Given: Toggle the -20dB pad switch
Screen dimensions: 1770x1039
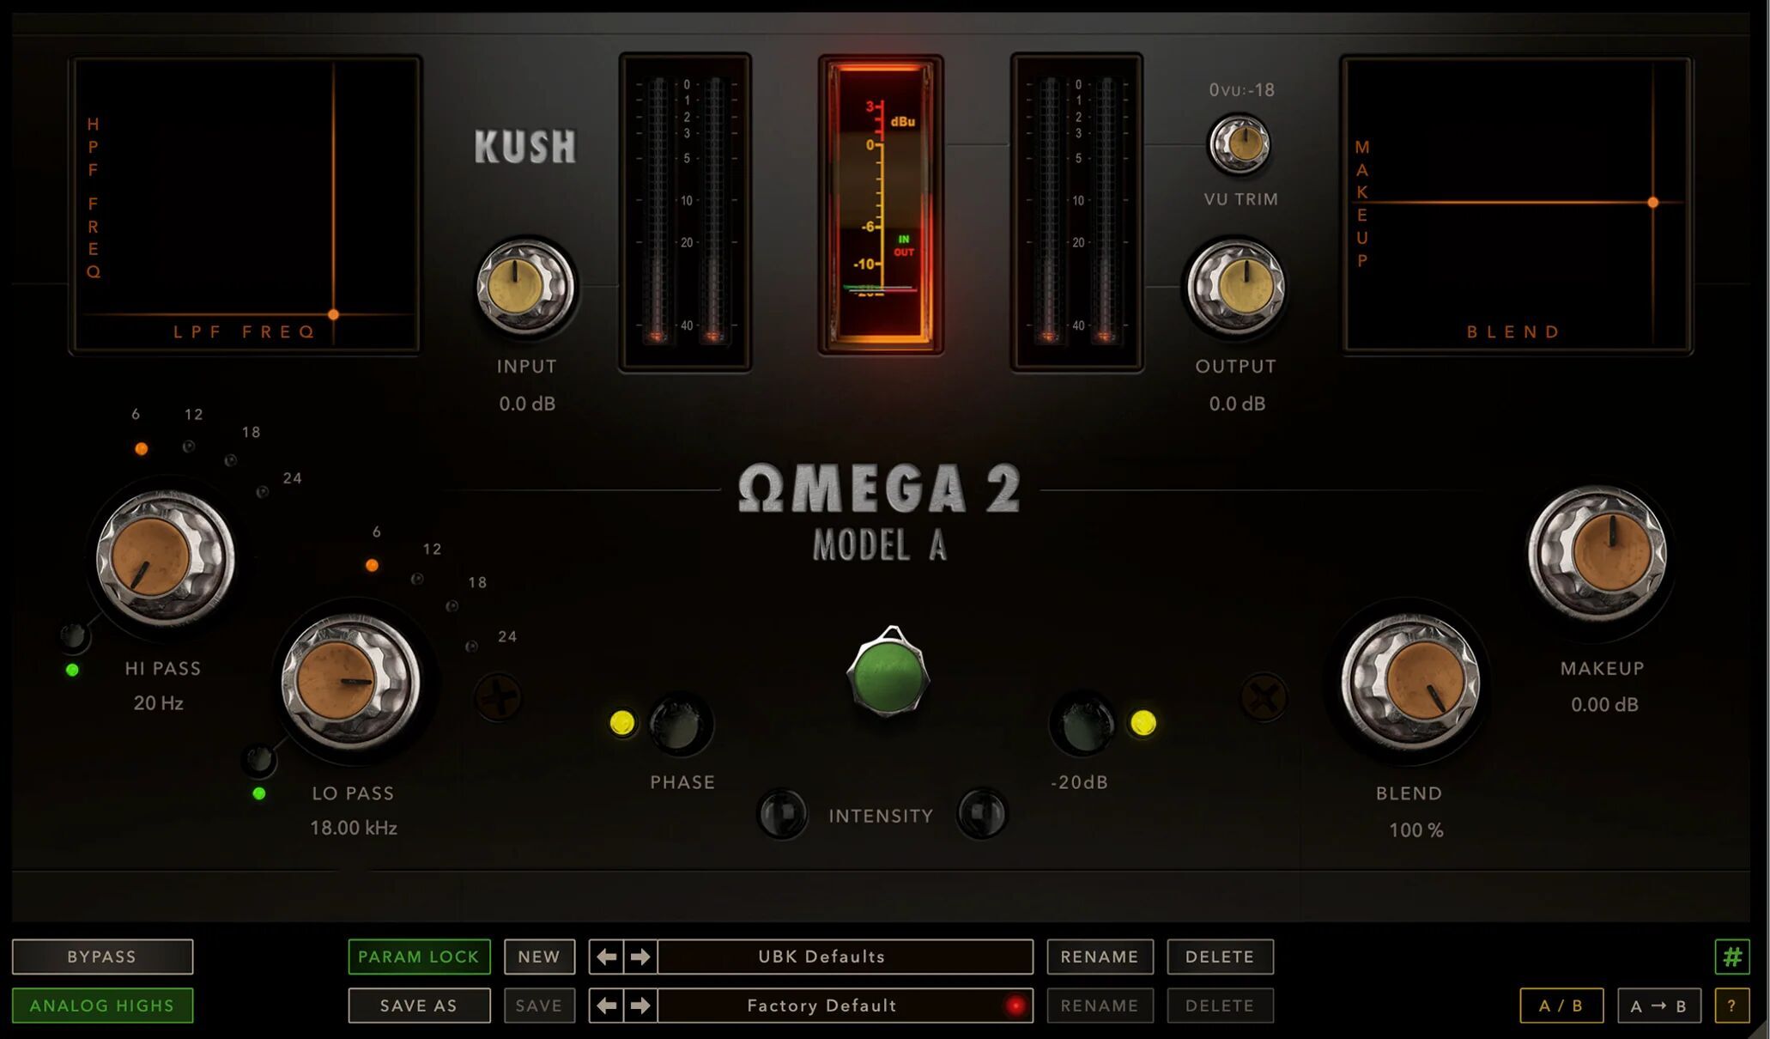Looking at the screenshot, I should click(x=1082, y=724).
